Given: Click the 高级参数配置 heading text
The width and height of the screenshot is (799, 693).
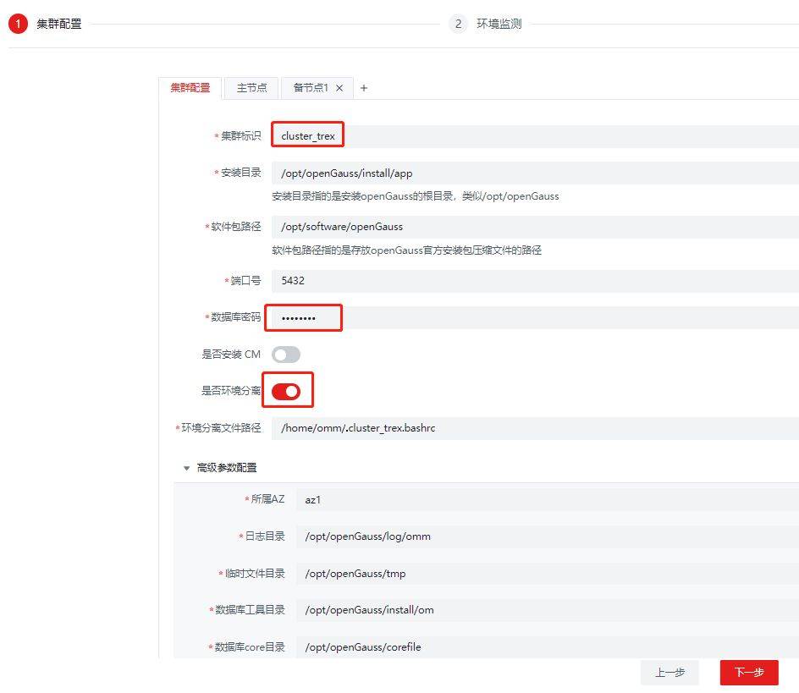Looking at the screenshot, I should point(227,468).
